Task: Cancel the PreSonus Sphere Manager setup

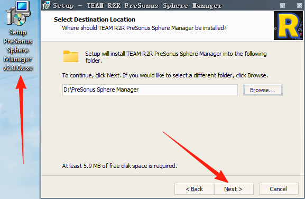Action: click(279, 189)
